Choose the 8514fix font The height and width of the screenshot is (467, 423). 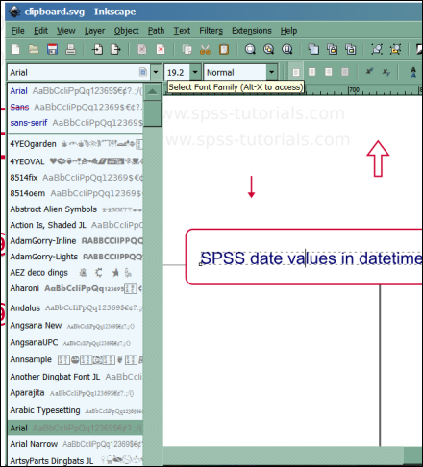pyautogui.click(x=75, y=178)
